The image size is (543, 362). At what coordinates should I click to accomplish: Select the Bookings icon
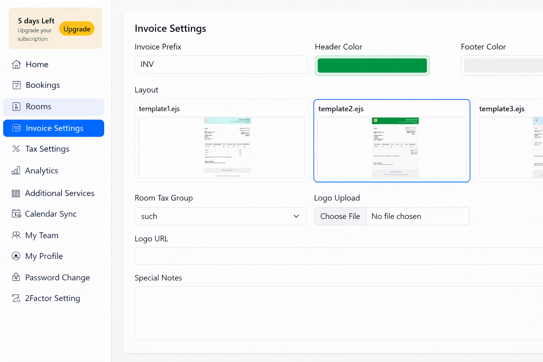click(16, 85)
